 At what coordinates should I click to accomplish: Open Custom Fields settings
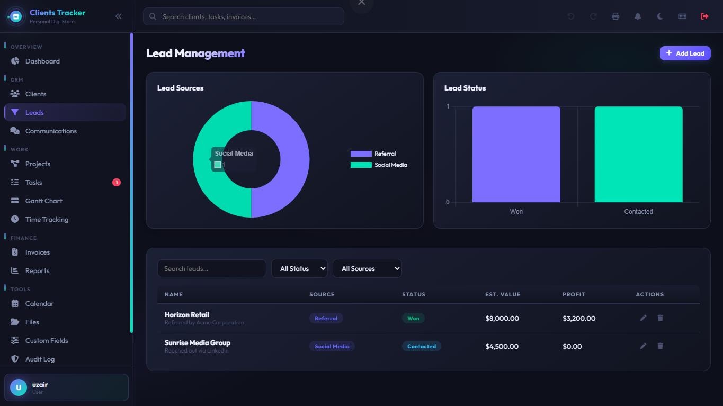pyautogui.click(x=65, y=341)
